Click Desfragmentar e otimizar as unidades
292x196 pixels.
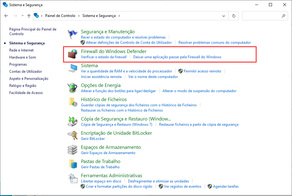158,181
